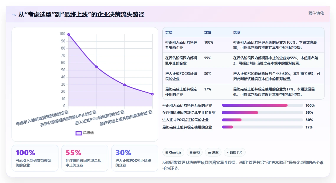Click the 100% progress bar

tap(262, 105)
